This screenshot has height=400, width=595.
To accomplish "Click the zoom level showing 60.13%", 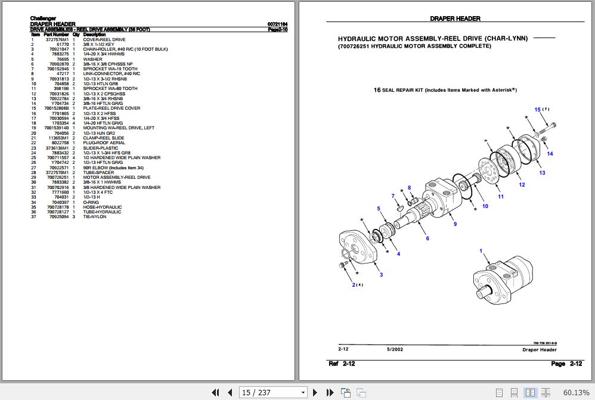I will point(577,392).
